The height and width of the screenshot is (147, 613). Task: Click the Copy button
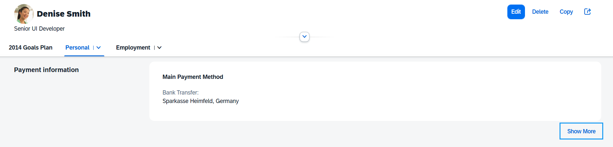tap(566, 12)
